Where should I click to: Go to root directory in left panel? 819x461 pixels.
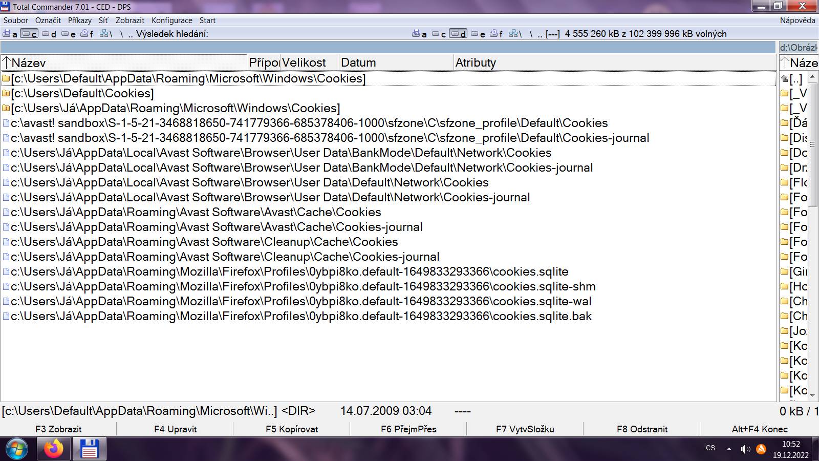[x=122, y=34]
